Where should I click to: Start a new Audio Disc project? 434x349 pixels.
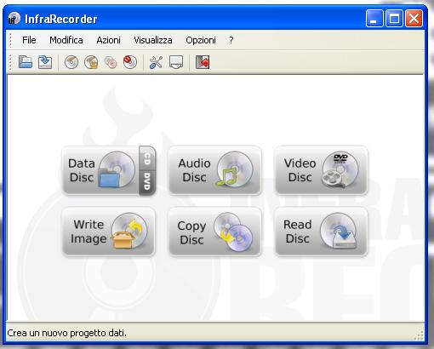click(x=215, y=170)
